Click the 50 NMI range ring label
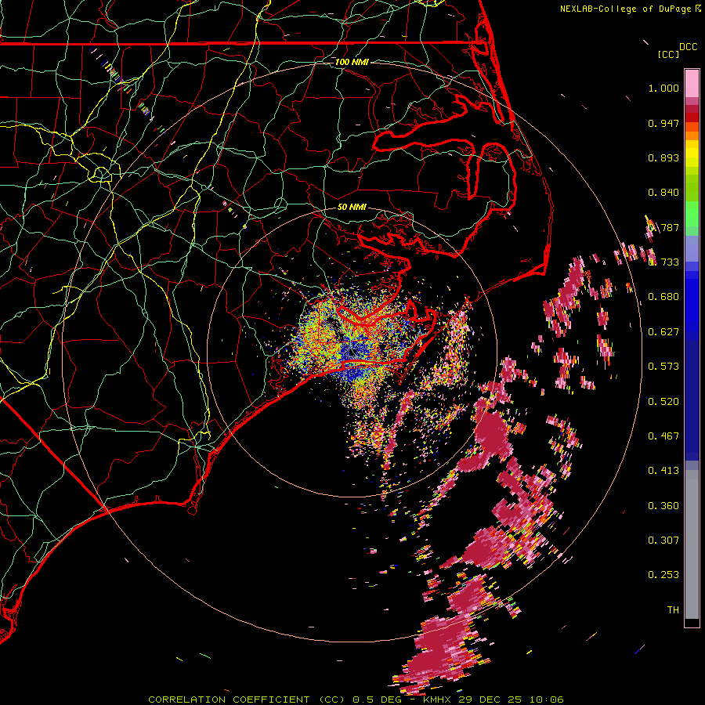 pos(352,207)
